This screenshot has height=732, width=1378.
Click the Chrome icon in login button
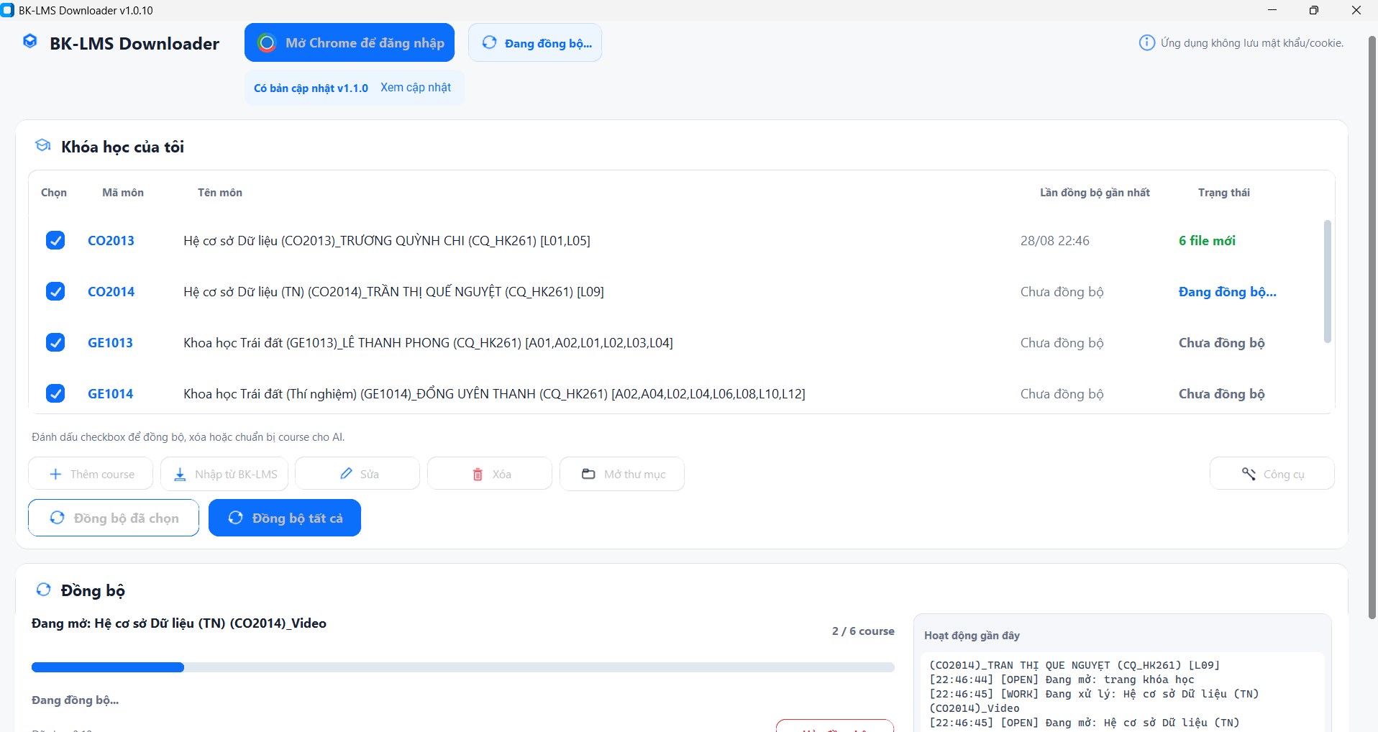coord(267,43)
